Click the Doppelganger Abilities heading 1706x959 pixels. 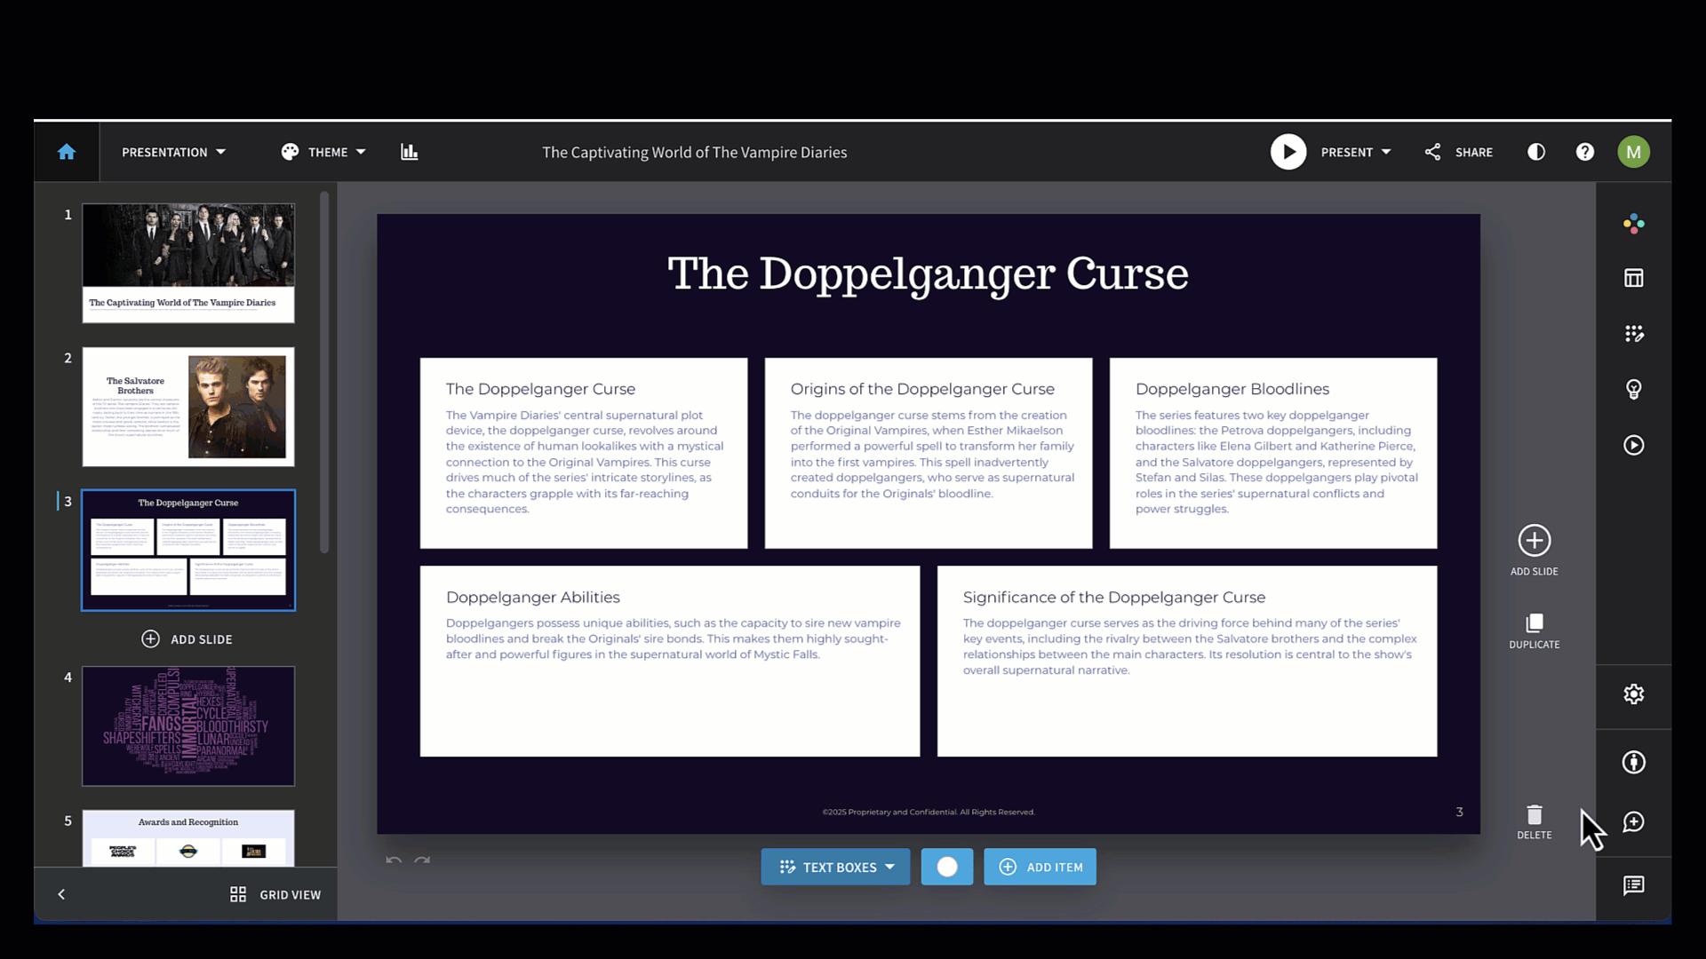[x=533, y=598]
